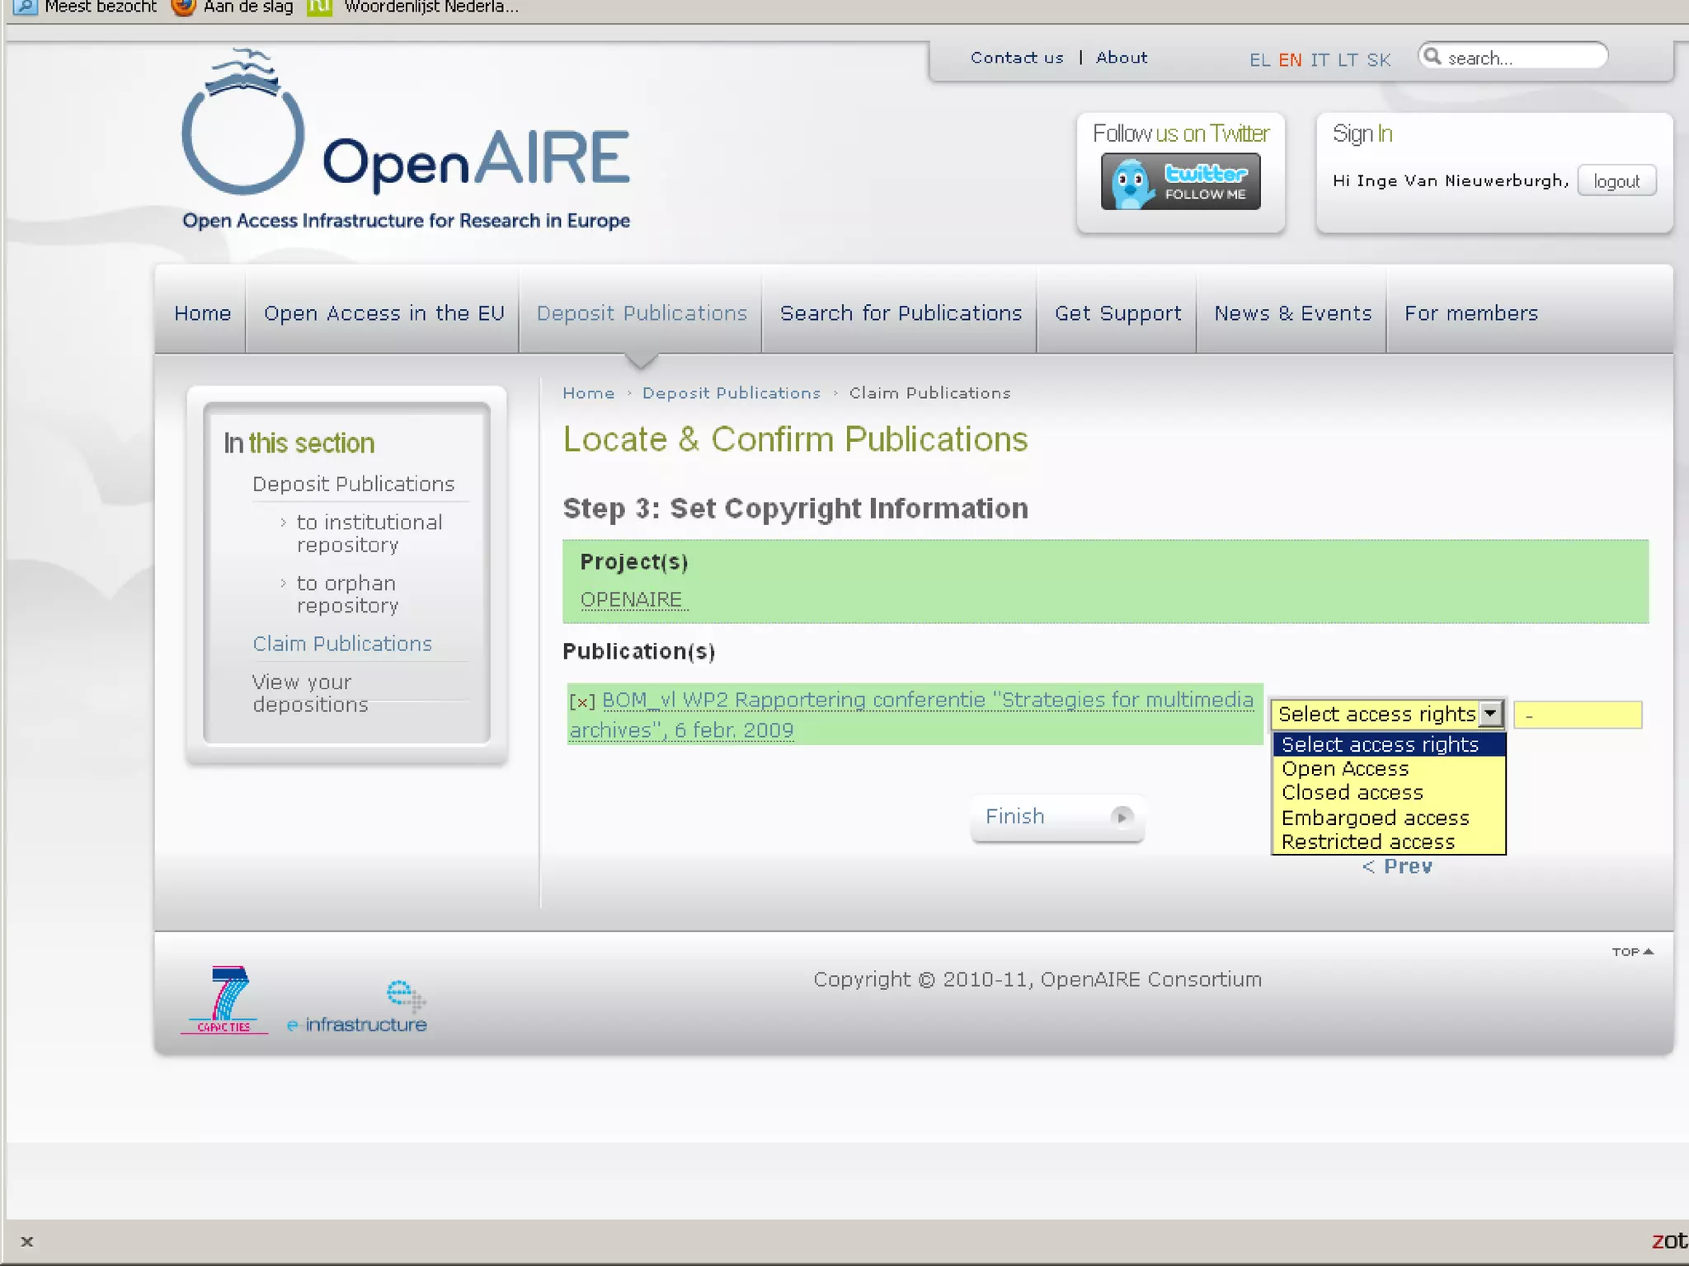Open the About link

click(1122, 58)
